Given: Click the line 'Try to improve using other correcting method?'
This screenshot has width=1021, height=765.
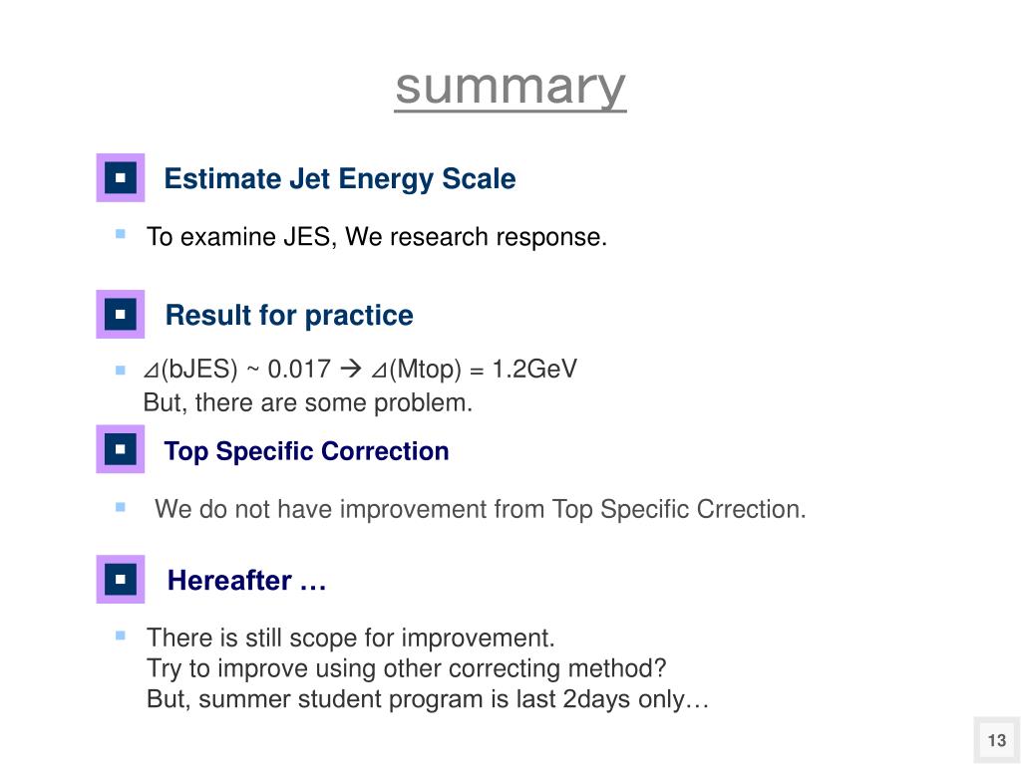Looking at the screenshot, I should 407,668.
